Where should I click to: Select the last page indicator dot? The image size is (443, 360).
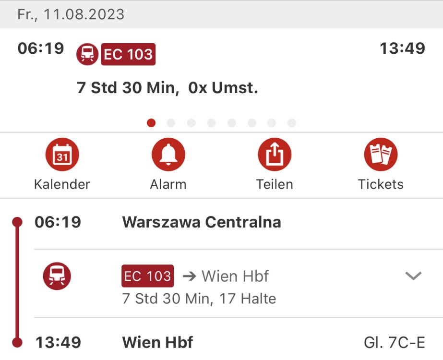[291, 123]
